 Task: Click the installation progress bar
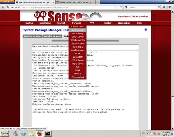(x=85, y=41)
